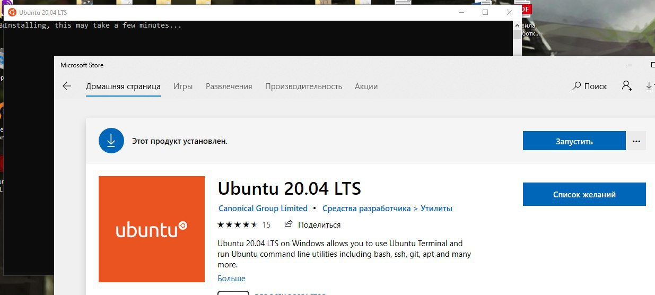Viewport: 655px width, 295px height.
Task: Open the Акции tab
Action: tap(366, 86)
